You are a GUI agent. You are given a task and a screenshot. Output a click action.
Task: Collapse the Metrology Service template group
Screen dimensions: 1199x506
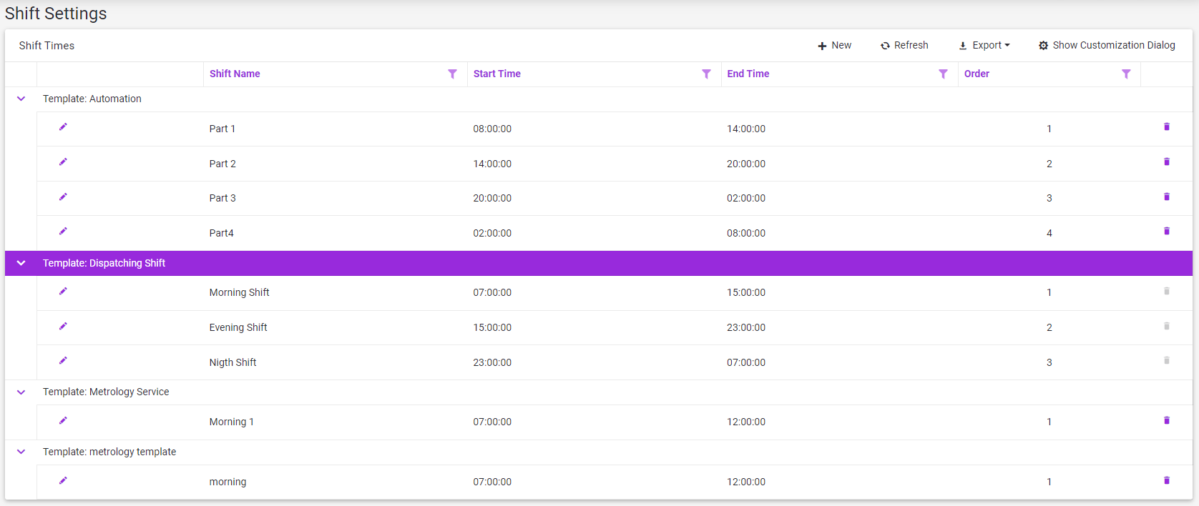[x=21, y=392]
